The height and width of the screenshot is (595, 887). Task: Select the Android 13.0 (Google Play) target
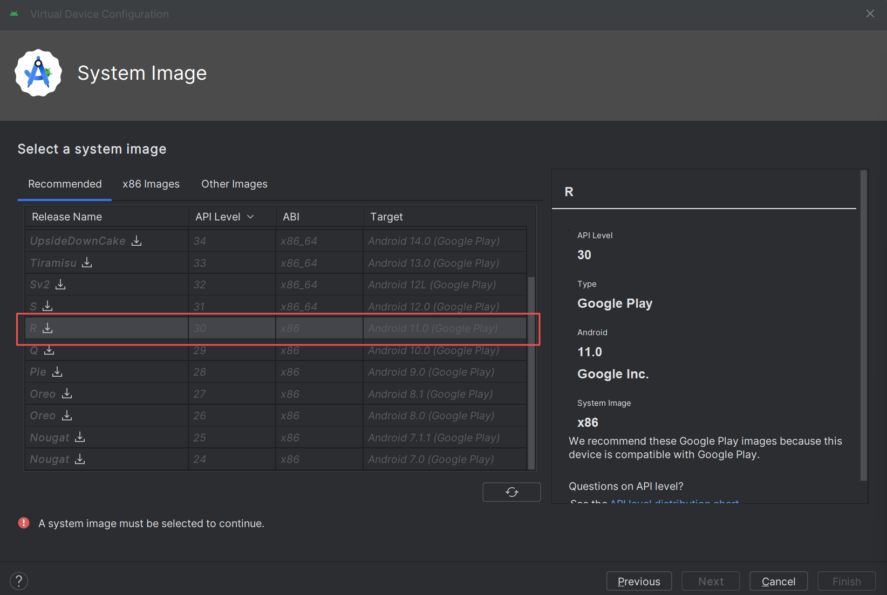(x=434, y=263)
